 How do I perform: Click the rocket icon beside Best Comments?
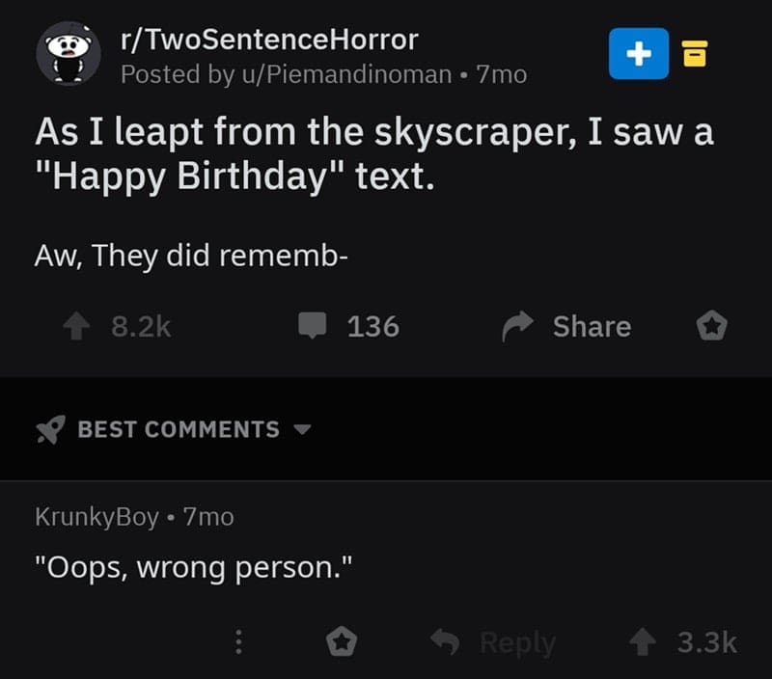point(50,430)
